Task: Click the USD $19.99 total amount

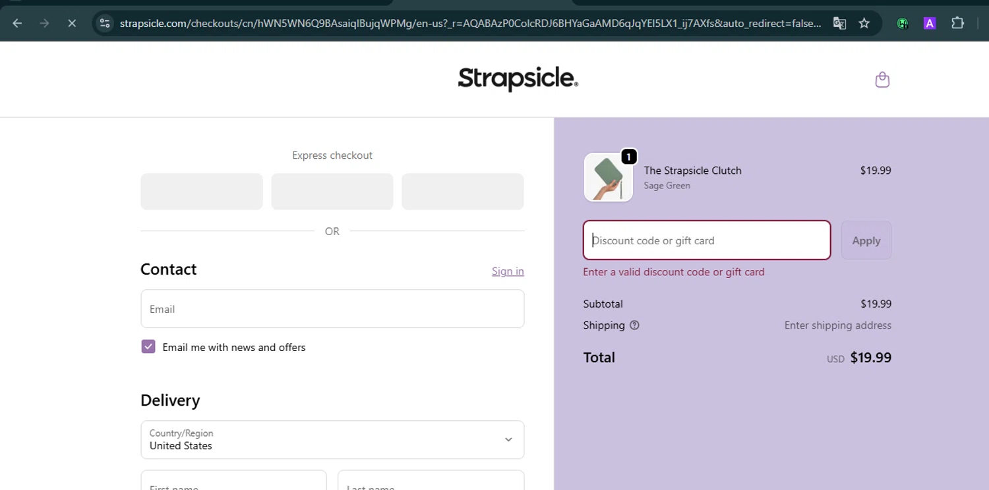Action: [x=859, y=358]
